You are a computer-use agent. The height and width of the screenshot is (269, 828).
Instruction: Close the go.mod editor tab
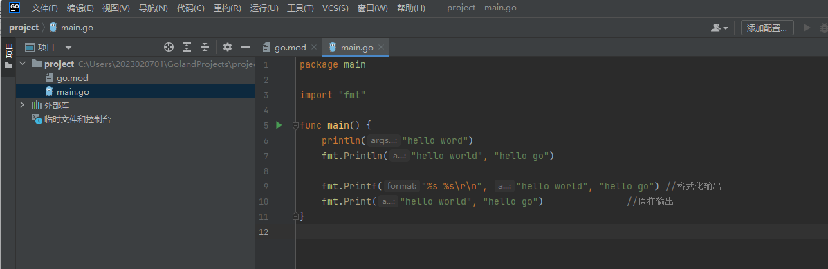314,48
